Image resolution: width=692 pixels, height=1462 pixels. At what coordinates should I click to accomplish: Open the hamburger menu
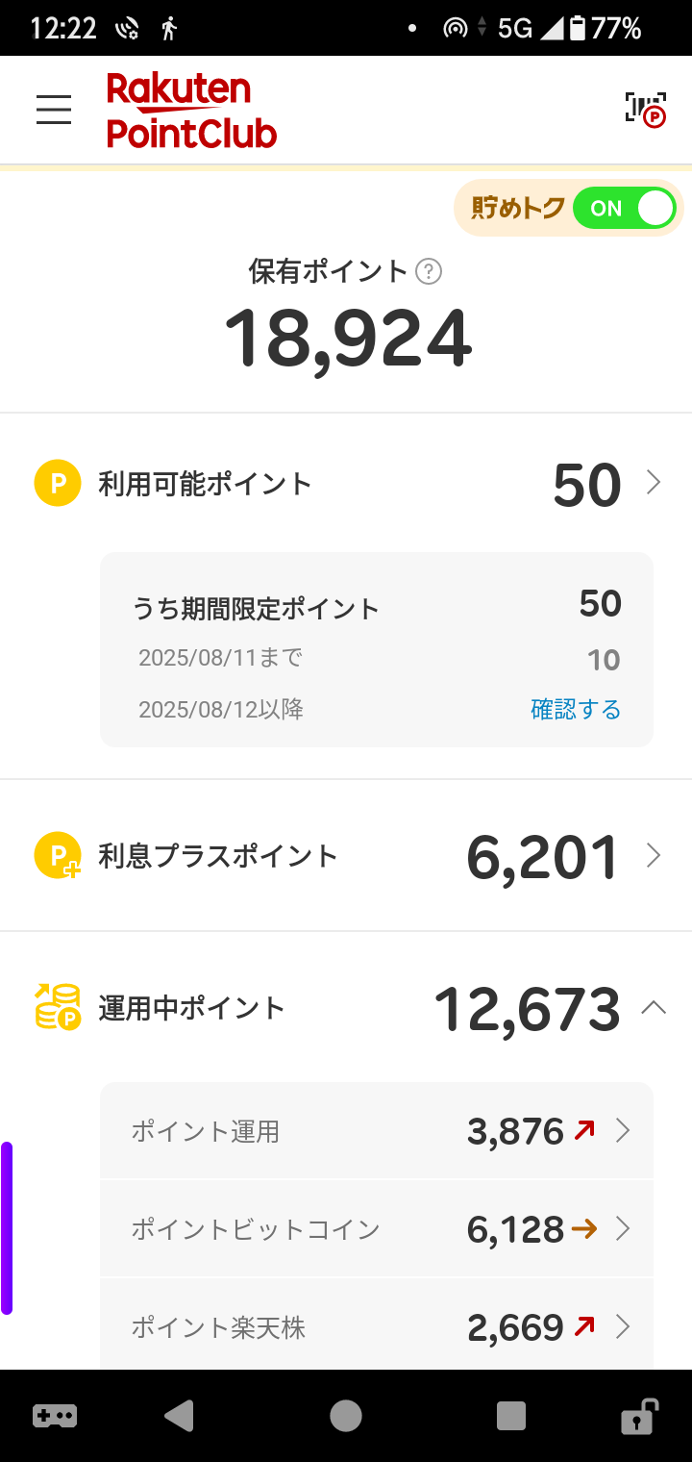pos(54,110)
